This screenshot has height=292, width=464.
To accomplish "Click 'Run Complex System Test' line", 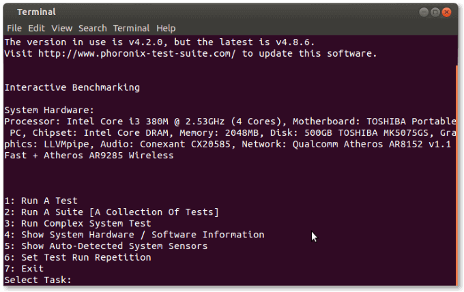I will pos(78,224).
